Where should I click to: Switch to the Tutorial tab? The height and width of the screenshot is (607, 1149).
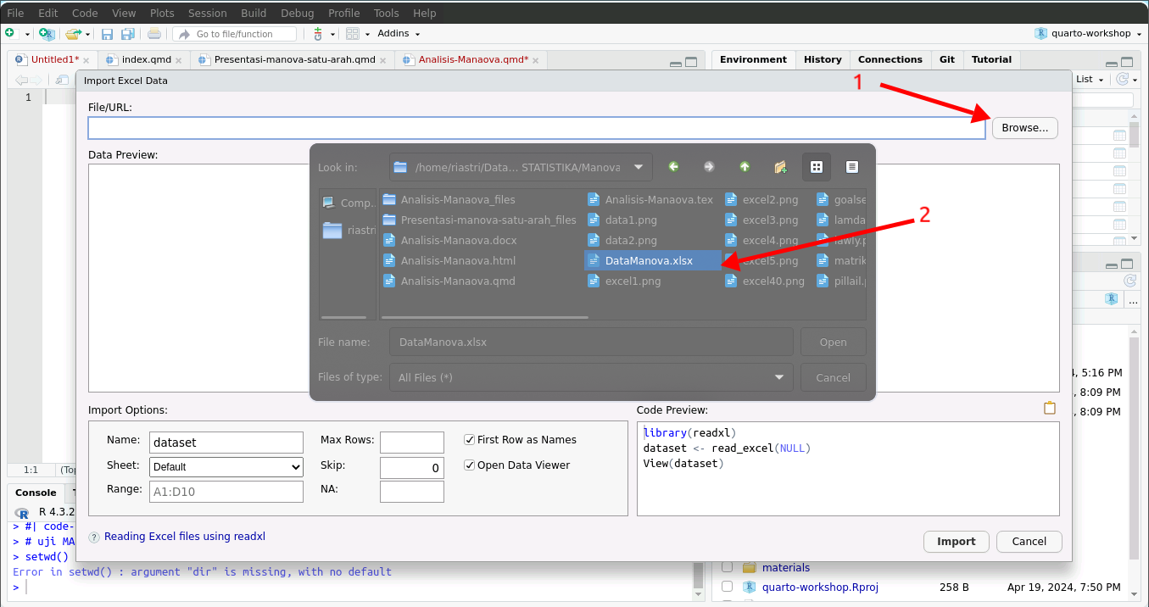(991, 59)
